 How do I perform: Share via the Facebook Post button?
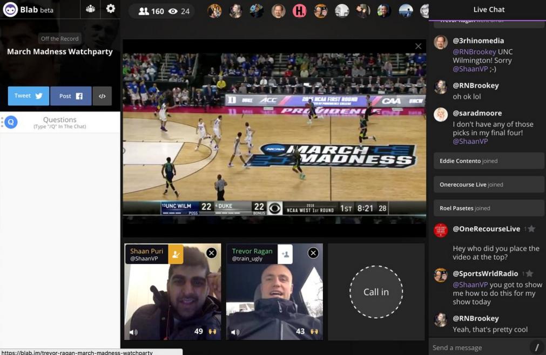pos(71,96)
